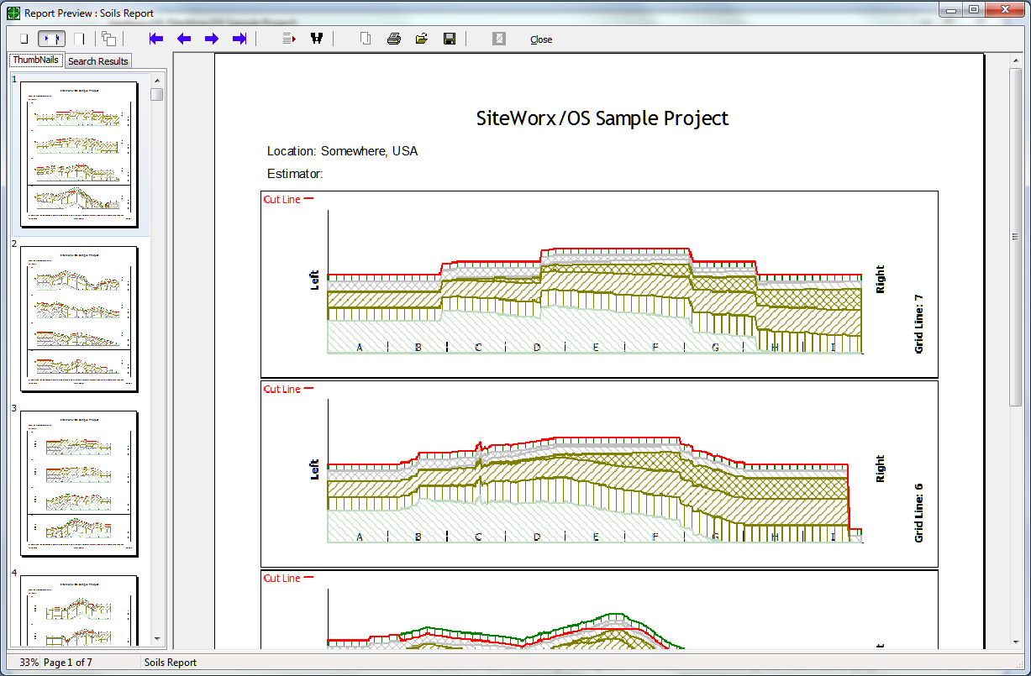Click the report view vertical scrollbar thumb
The image size is (1031, 676).
tap(1016, 238)
